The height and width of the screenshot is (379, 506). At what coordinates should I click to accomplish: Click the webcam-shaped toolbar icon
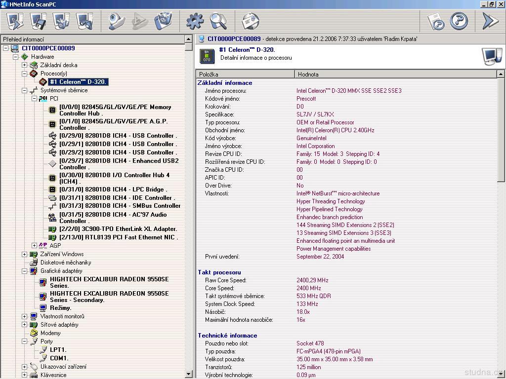117,21
